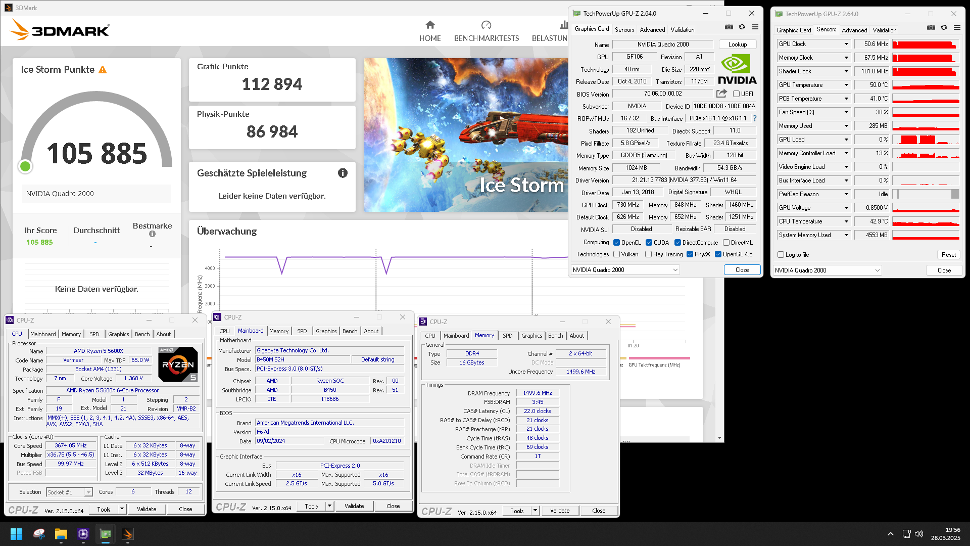Enable Log to file checkbox
This screenshot has height=546, width=970.
click(781, 255)
